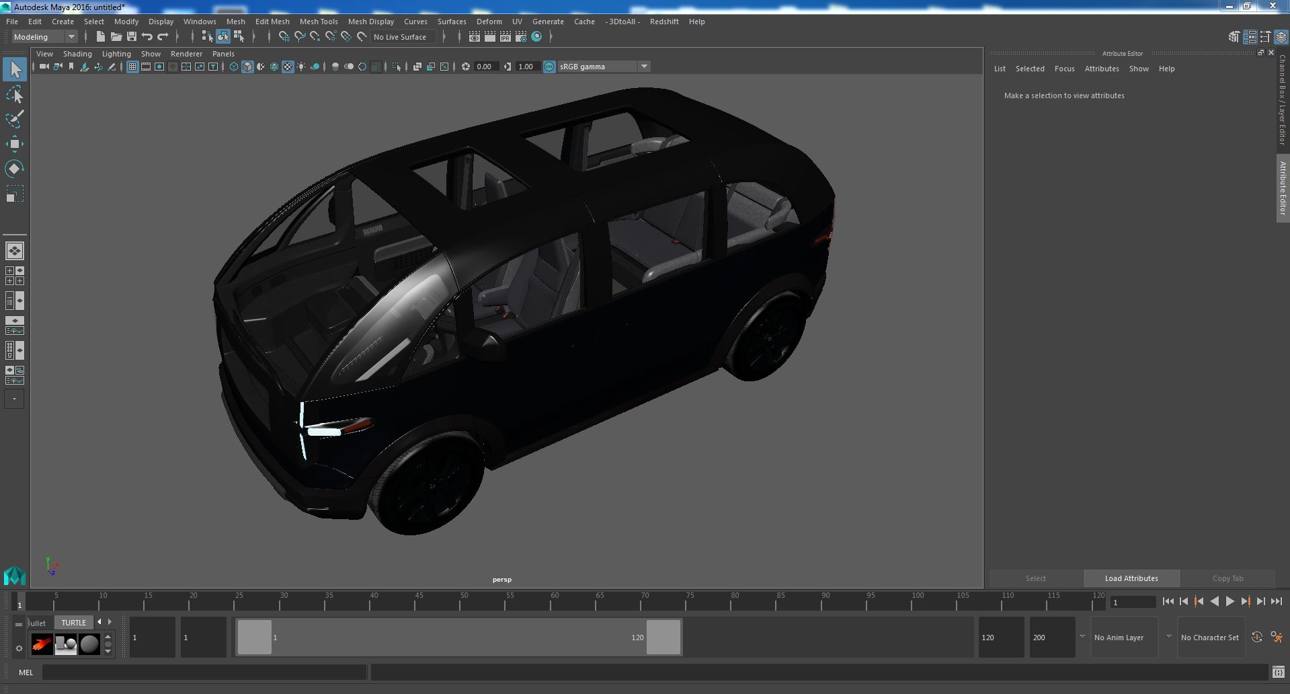Open the Modeling menu set dropdown
The width and height of the screenshot is (1290, 694).
coord(44,37)
